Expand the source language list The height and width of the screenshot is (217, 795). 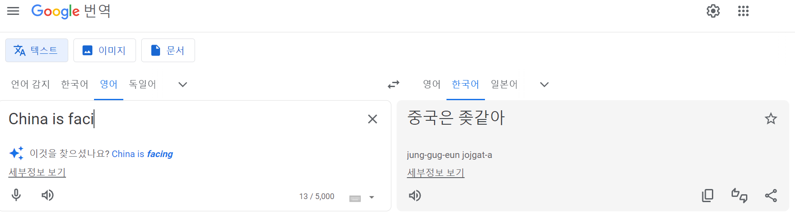(x=183, y=84)
